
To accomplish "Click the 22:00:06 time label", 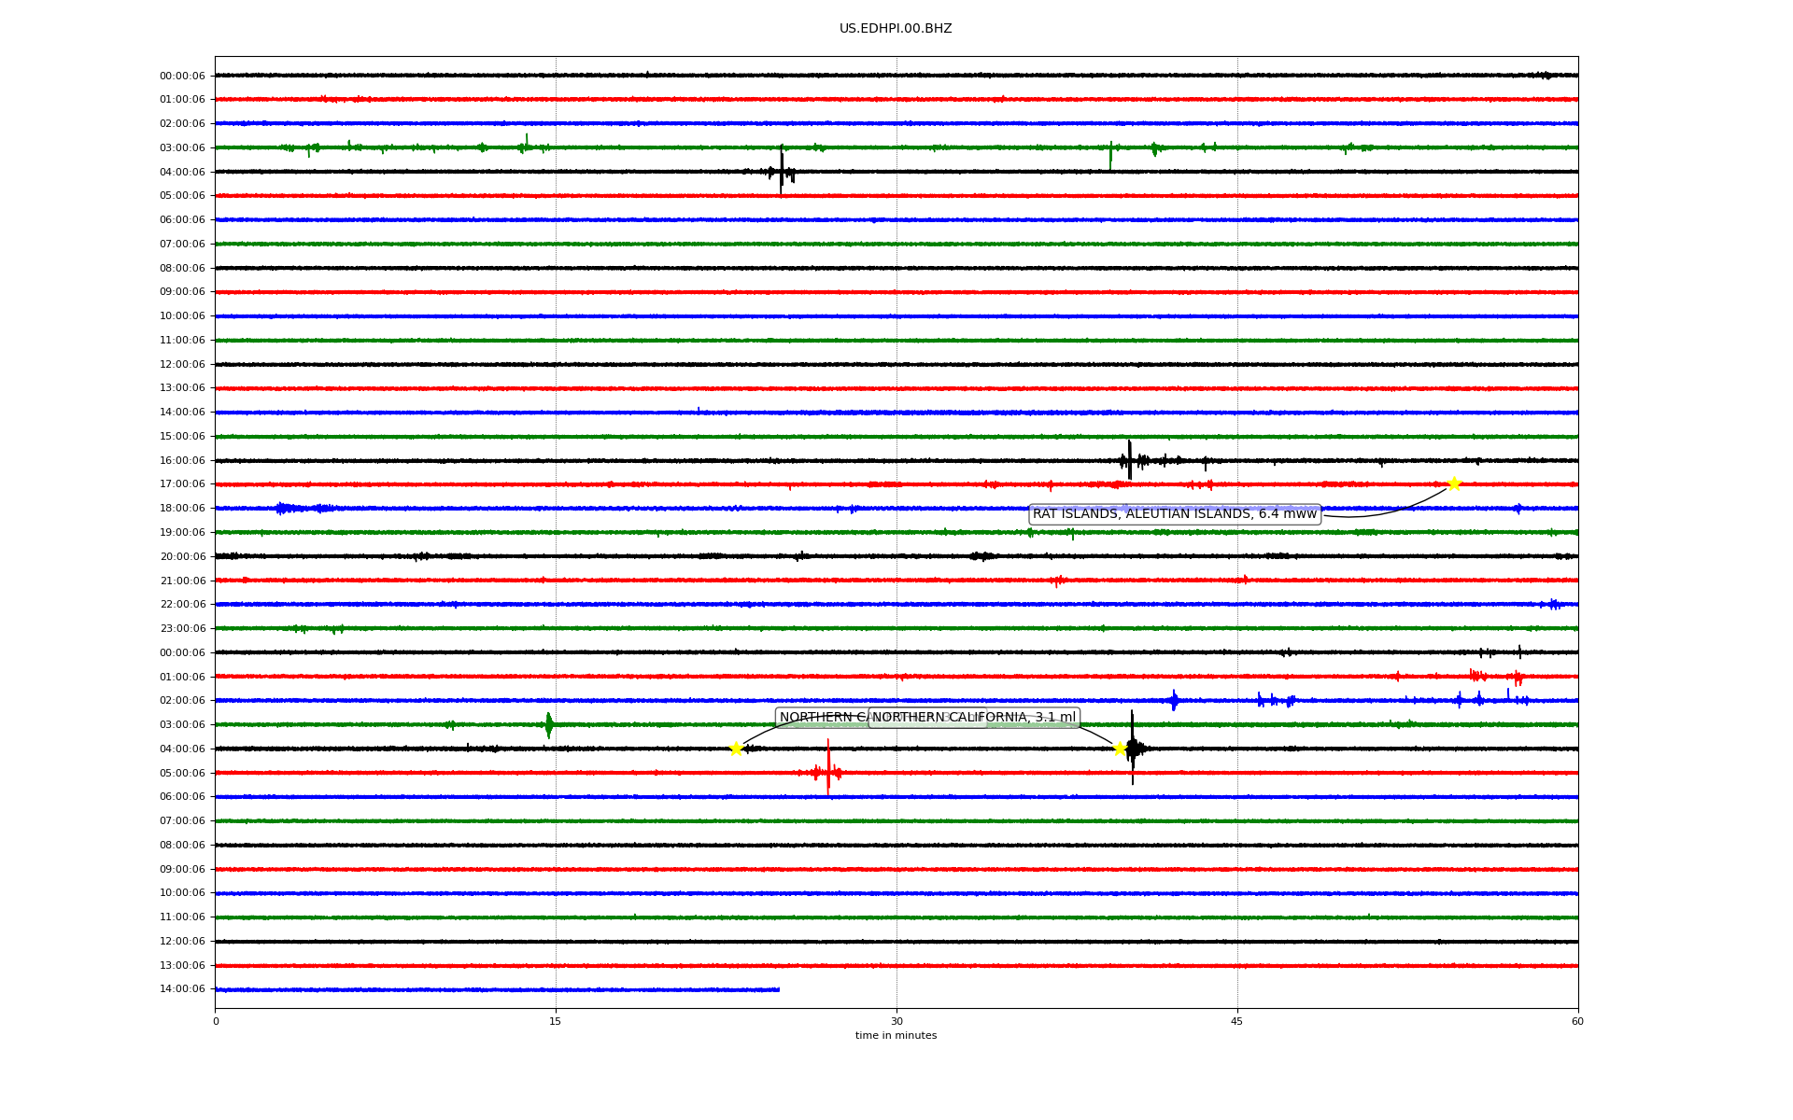I will click(182, 605).
